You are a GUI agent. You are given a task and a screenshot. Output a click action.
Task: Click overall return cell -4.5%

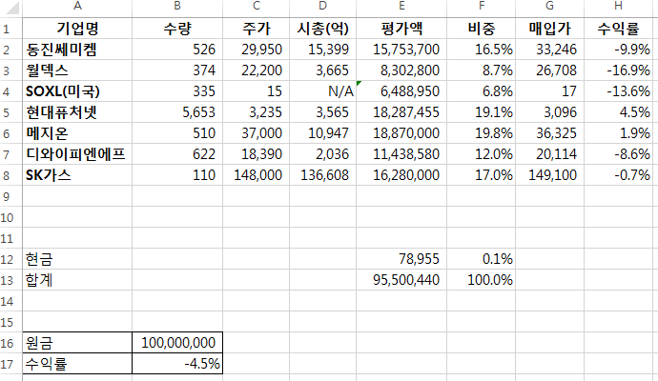(x=177, y=364)
